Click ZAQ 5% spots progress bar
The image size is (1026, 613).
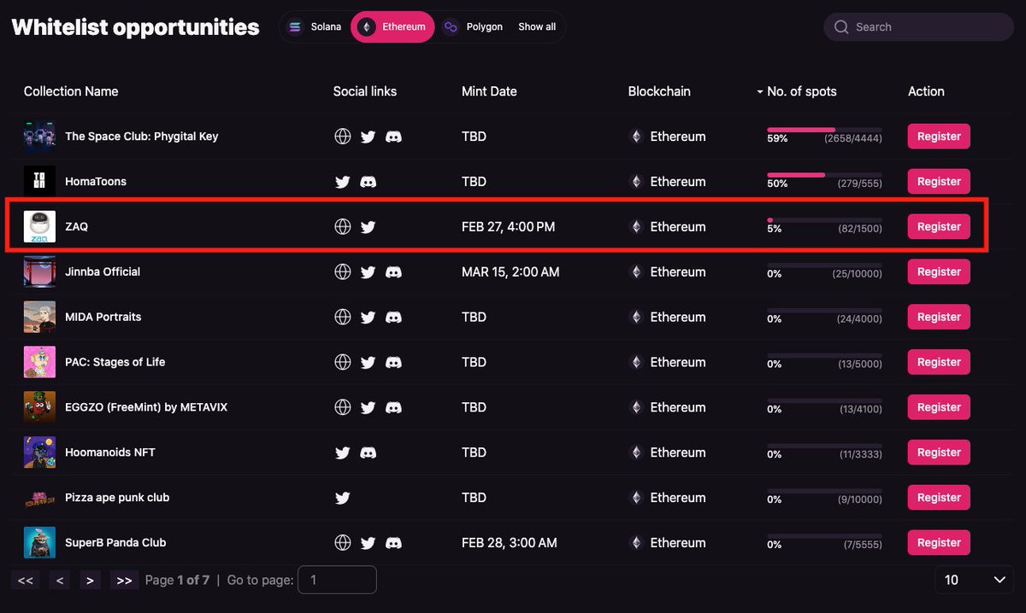point(824,220)
